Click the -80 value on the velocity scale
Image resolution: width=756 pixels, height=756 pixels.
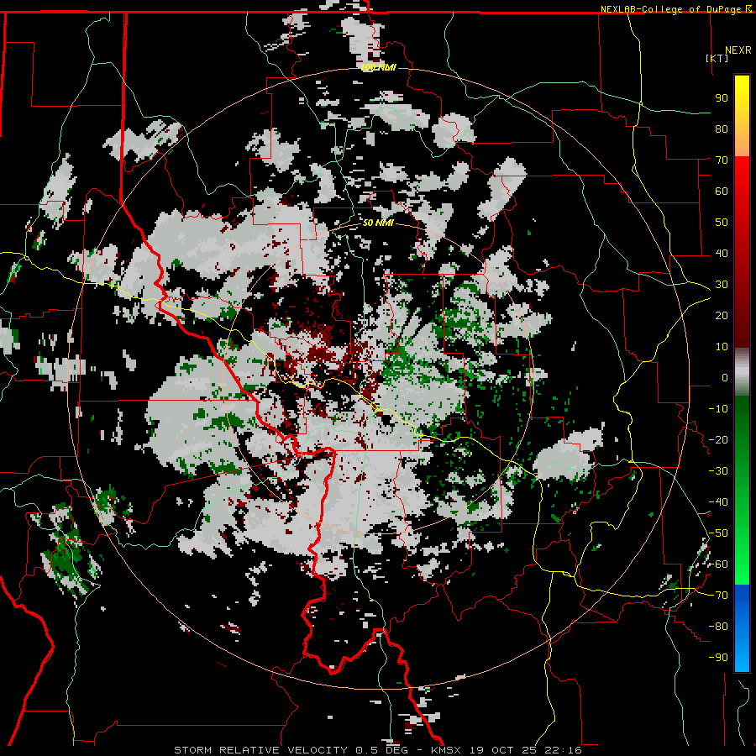(x=718, y=627)
